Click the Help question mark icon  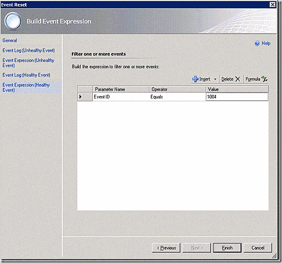coord(257,44)
